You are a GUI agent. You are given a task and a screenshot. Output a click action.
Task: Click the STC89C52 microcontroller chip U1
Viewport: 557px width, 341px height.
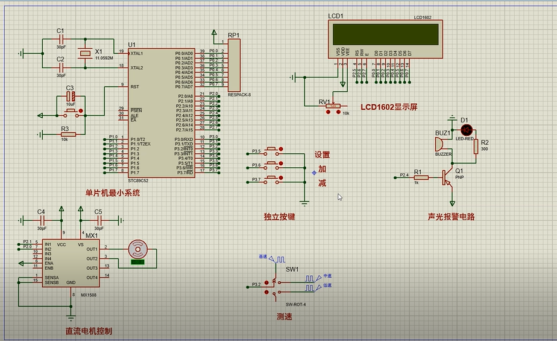tap(160, 112)
